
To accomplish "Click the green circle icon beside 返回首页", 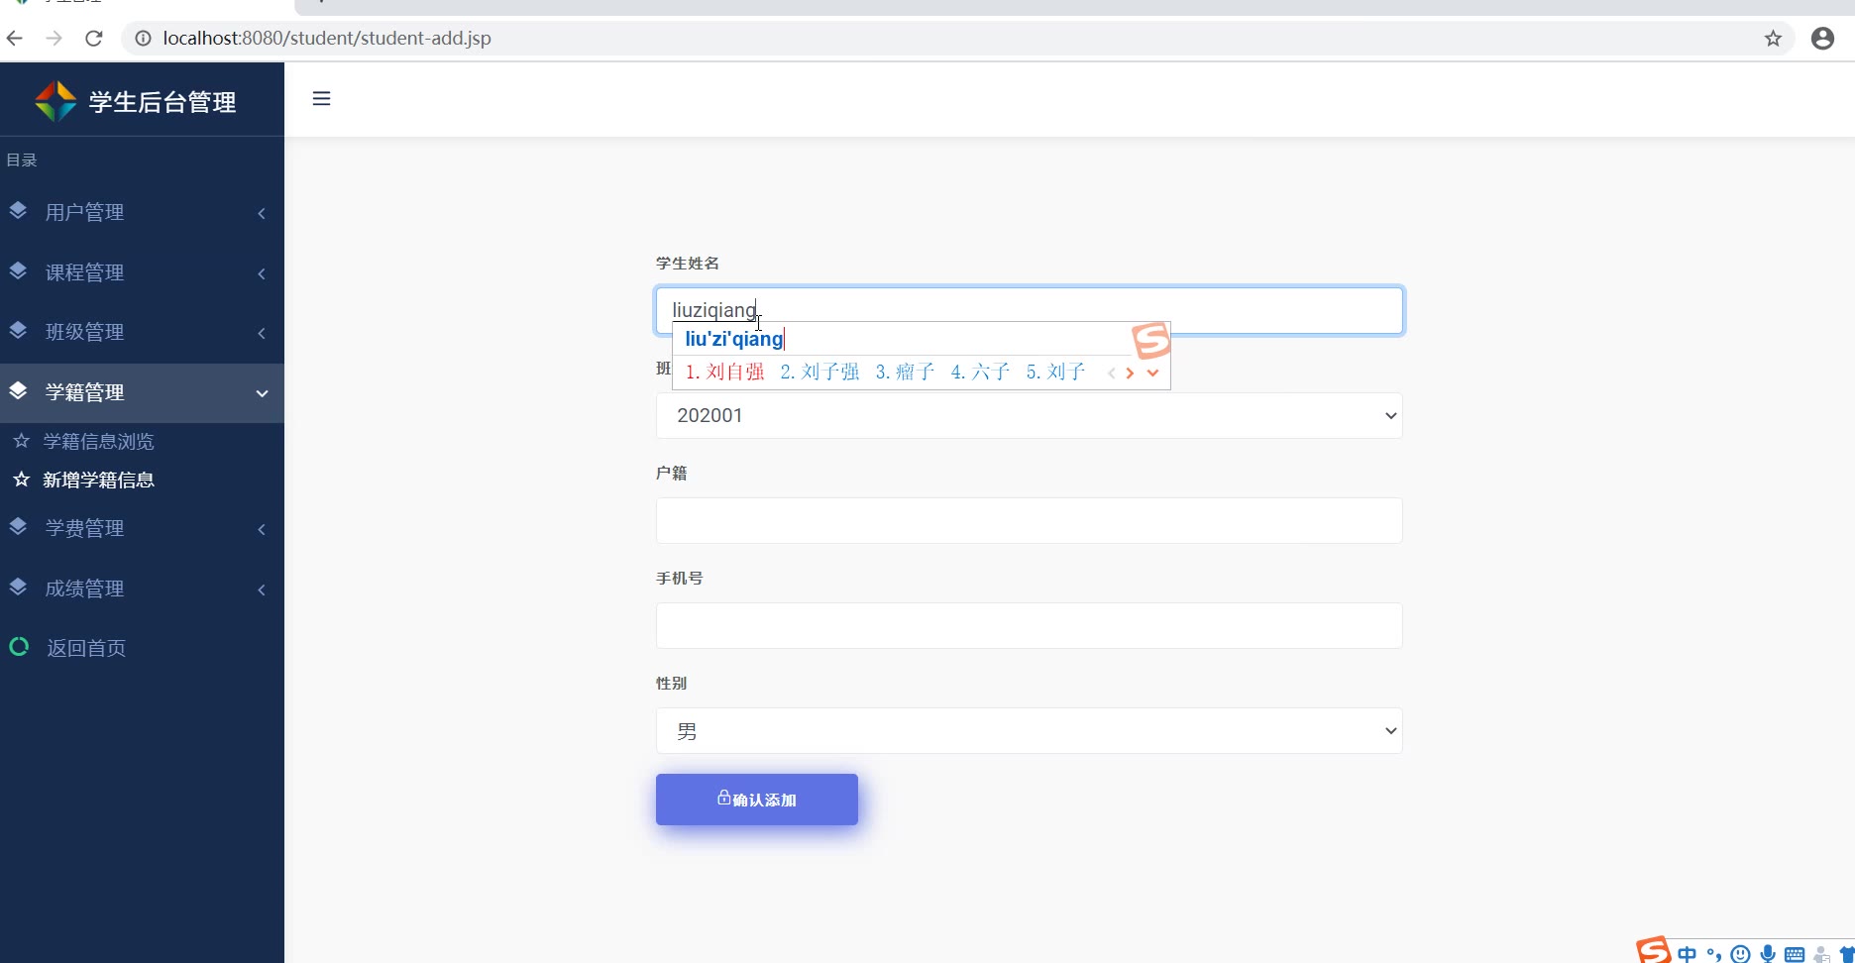I will (19, 647).
